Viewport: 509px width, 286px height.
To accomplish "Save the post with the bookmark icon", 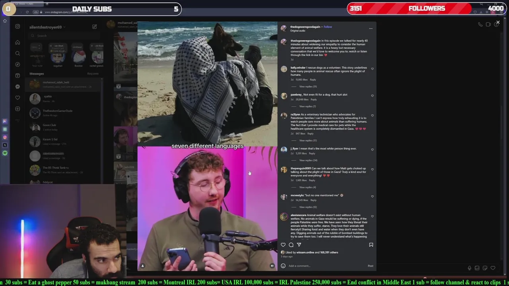I will click(371, 245).
